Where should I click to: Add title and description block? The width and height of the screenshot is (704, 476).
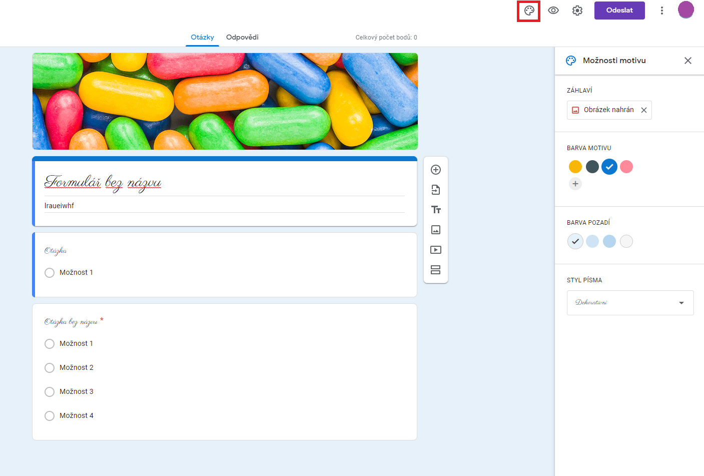[x=436, y=210]
